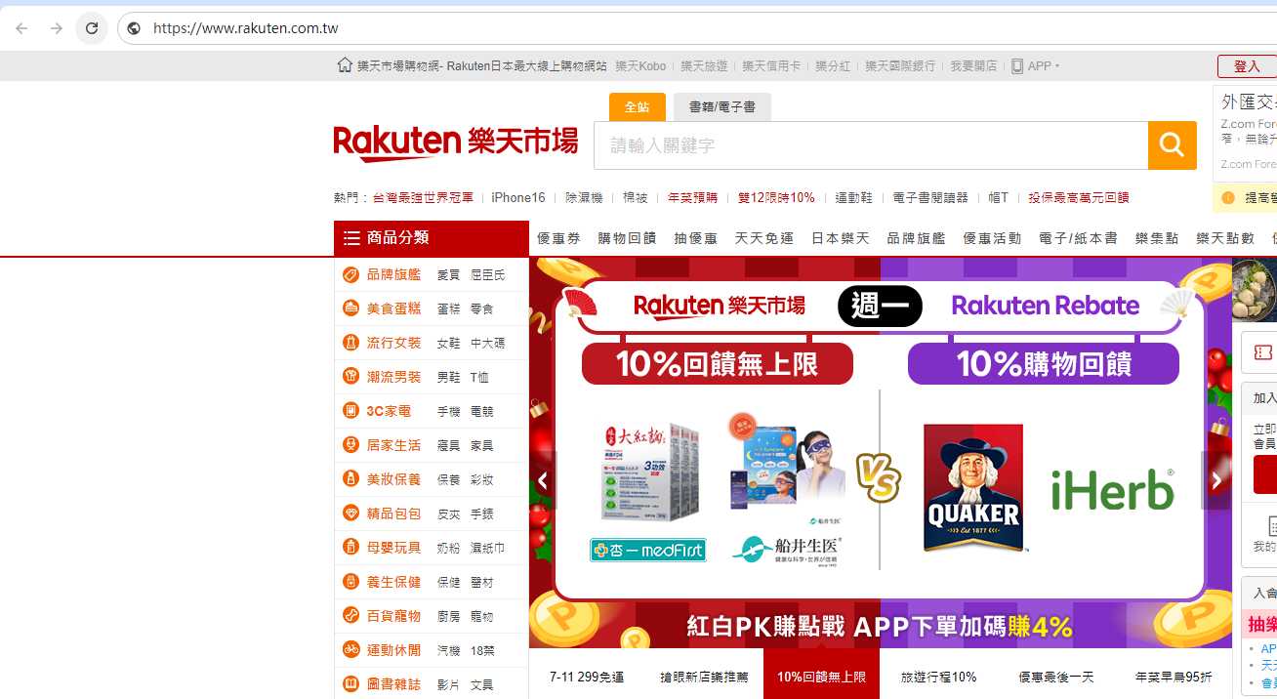
Task: Click the Quaker logo in banner
Action: click(x=973, y=487)
